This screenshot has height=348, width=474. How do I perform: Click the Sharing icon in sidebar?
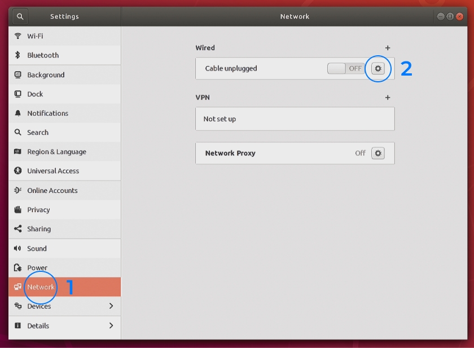(x=17, y=229)
